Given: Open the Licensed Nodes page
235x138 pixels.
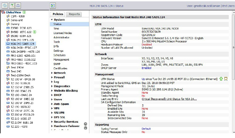Looking at the screenshot, I should point(63,33).
